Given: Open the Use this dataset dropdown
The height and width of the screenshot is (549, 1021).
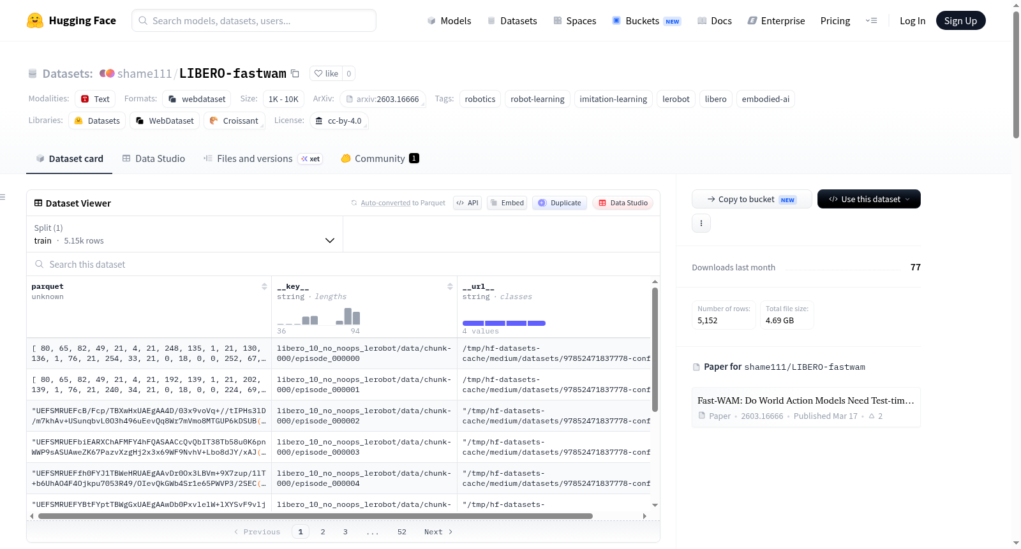Looking at the screenshot, I should tap(869, 199).
